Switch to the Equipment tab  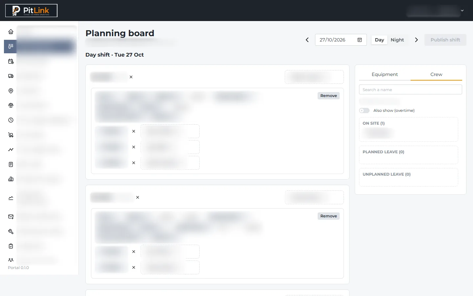click(x=385, y=74)
